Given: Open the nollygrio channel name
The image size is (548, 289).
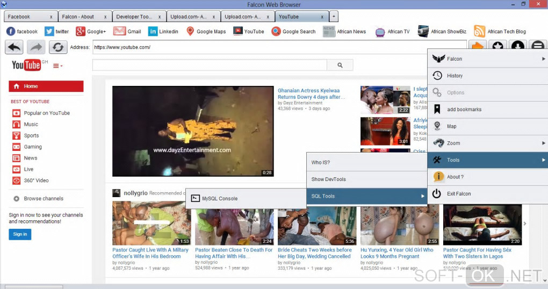Looking at the screenshot, I should pyautogui.click(x=135, y=193).
